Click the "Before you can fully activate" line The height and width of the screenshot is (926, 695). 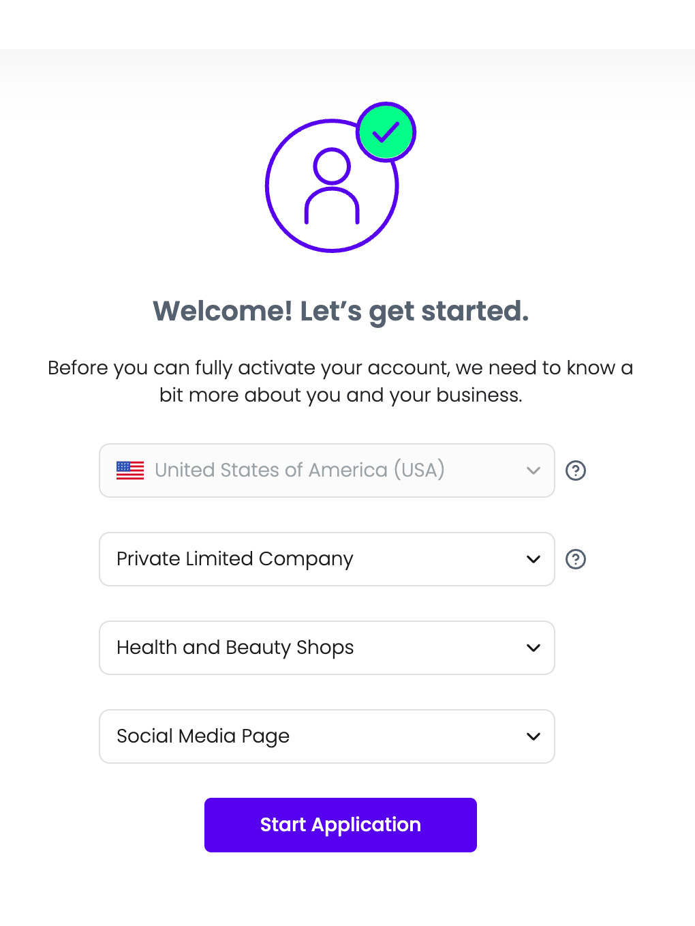340,368
